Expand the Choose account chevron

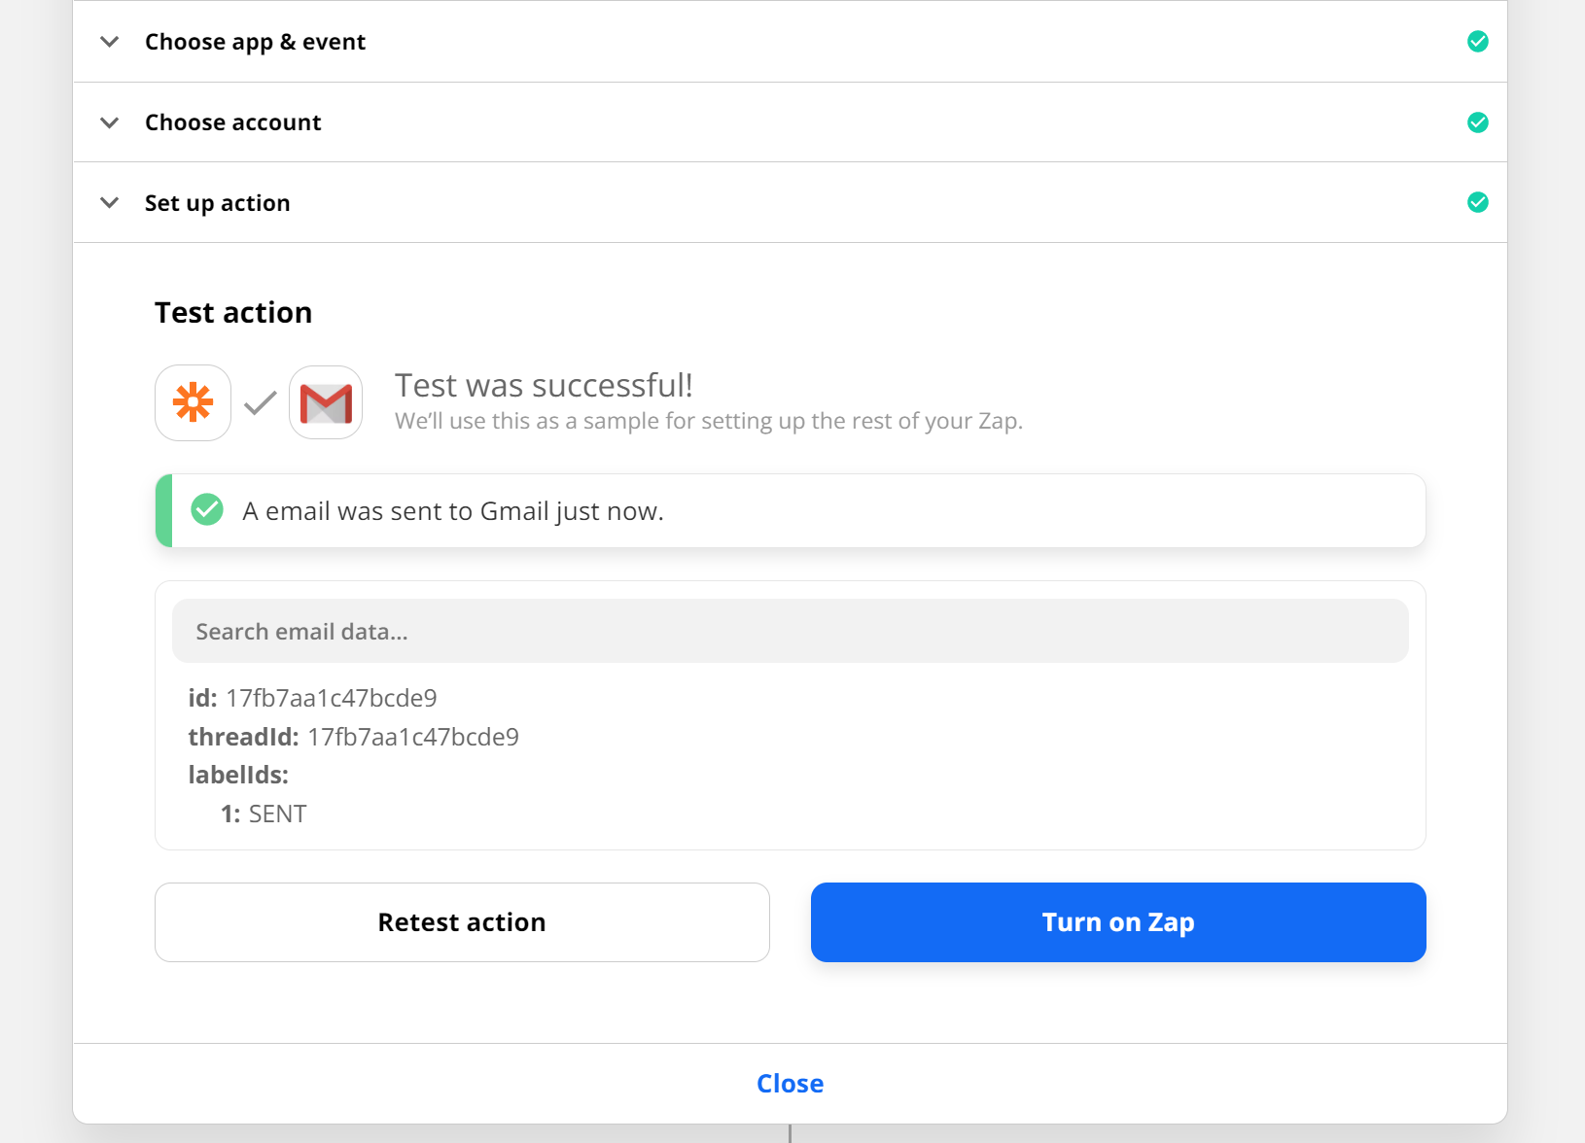point(110,122)
